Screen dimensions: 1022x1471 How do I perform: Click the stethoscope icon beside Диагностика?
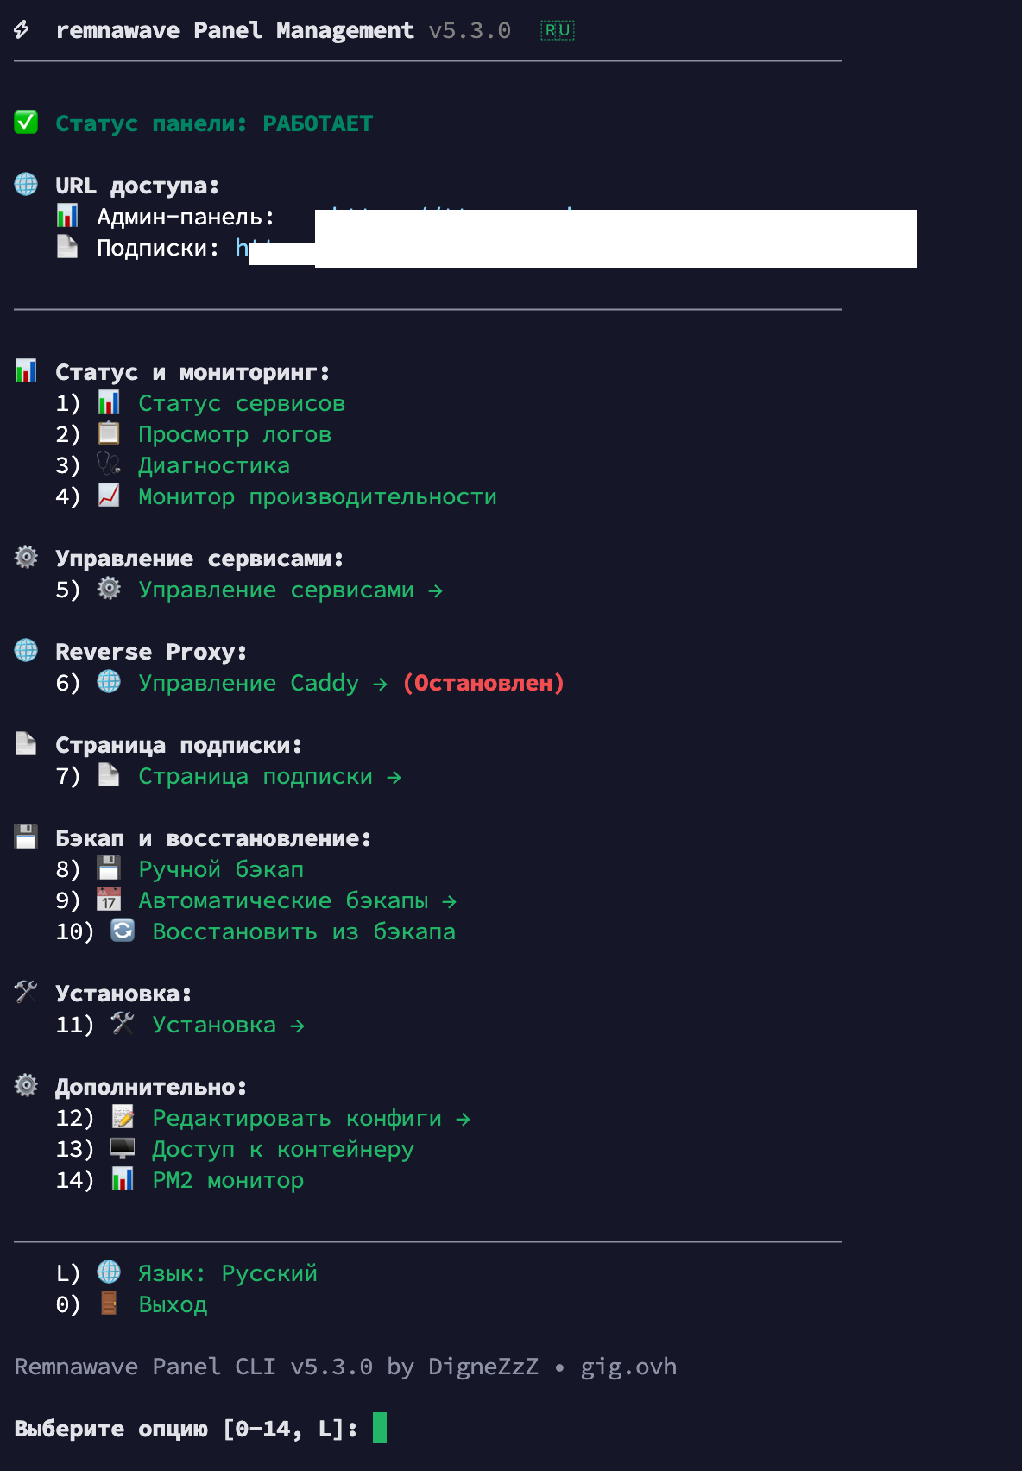pos(109,464)
